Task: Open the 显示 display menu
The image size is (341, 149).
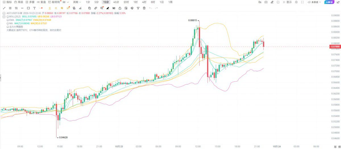Action: pyautogui.click(x=287, y=2)
